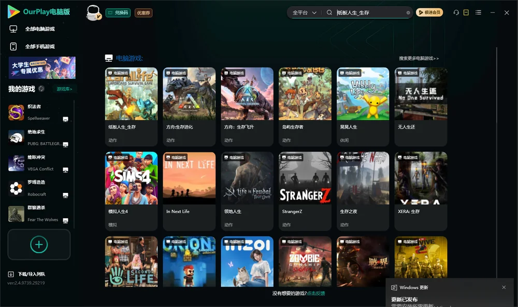Open Zombie Gunship Survival thumbnail
518x307 pixels.
[x=305, y=261]
